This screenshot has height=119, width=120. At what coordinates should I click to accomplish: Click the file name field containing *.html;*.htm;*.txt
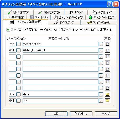coord(60,50)
